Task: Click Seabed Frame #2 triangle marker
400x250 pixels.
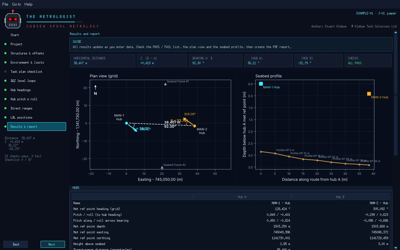Action: coord(162,167)
